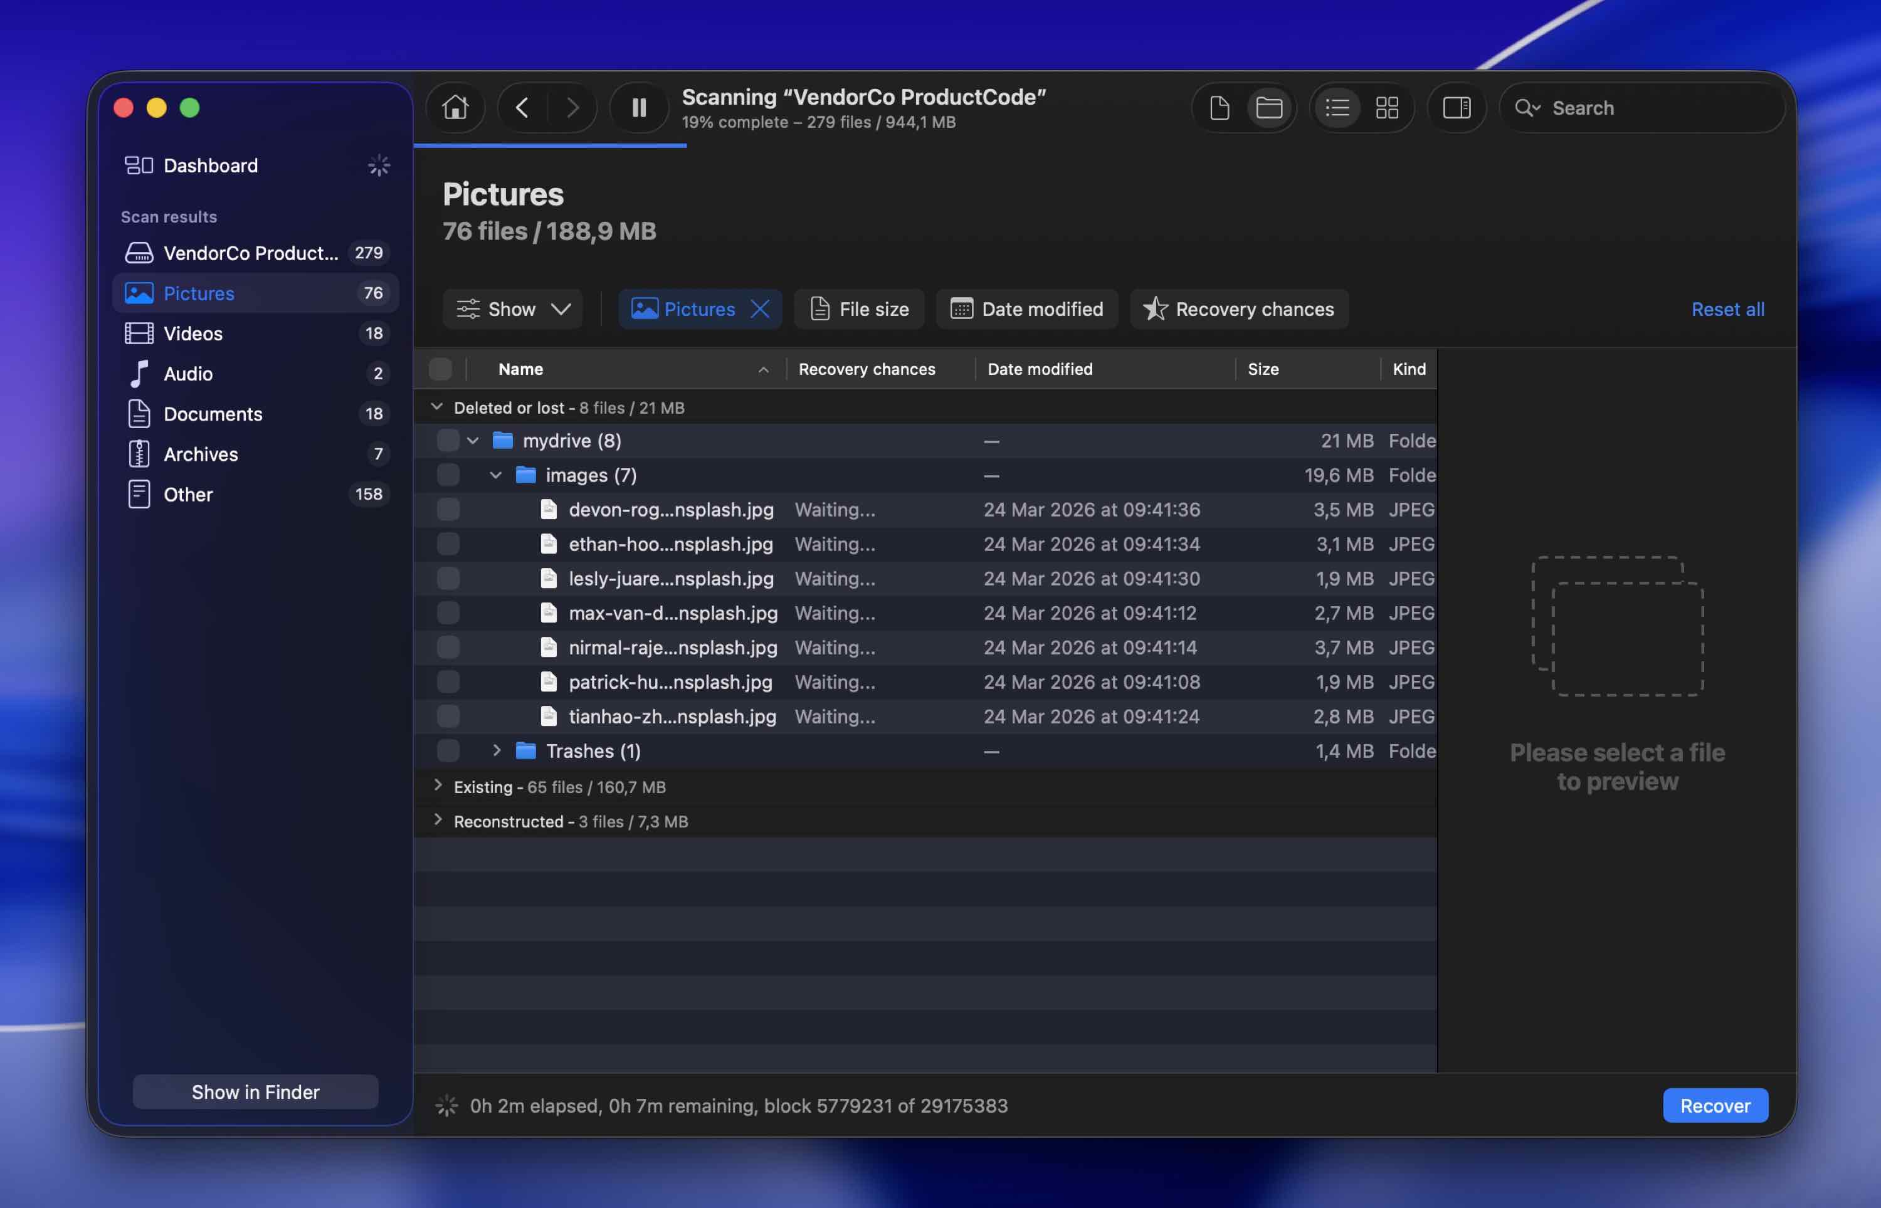Collapse the mydrive folder
Viewport: 1881px width, 1208px height.
pyautogui.click(x=473, y=441)
